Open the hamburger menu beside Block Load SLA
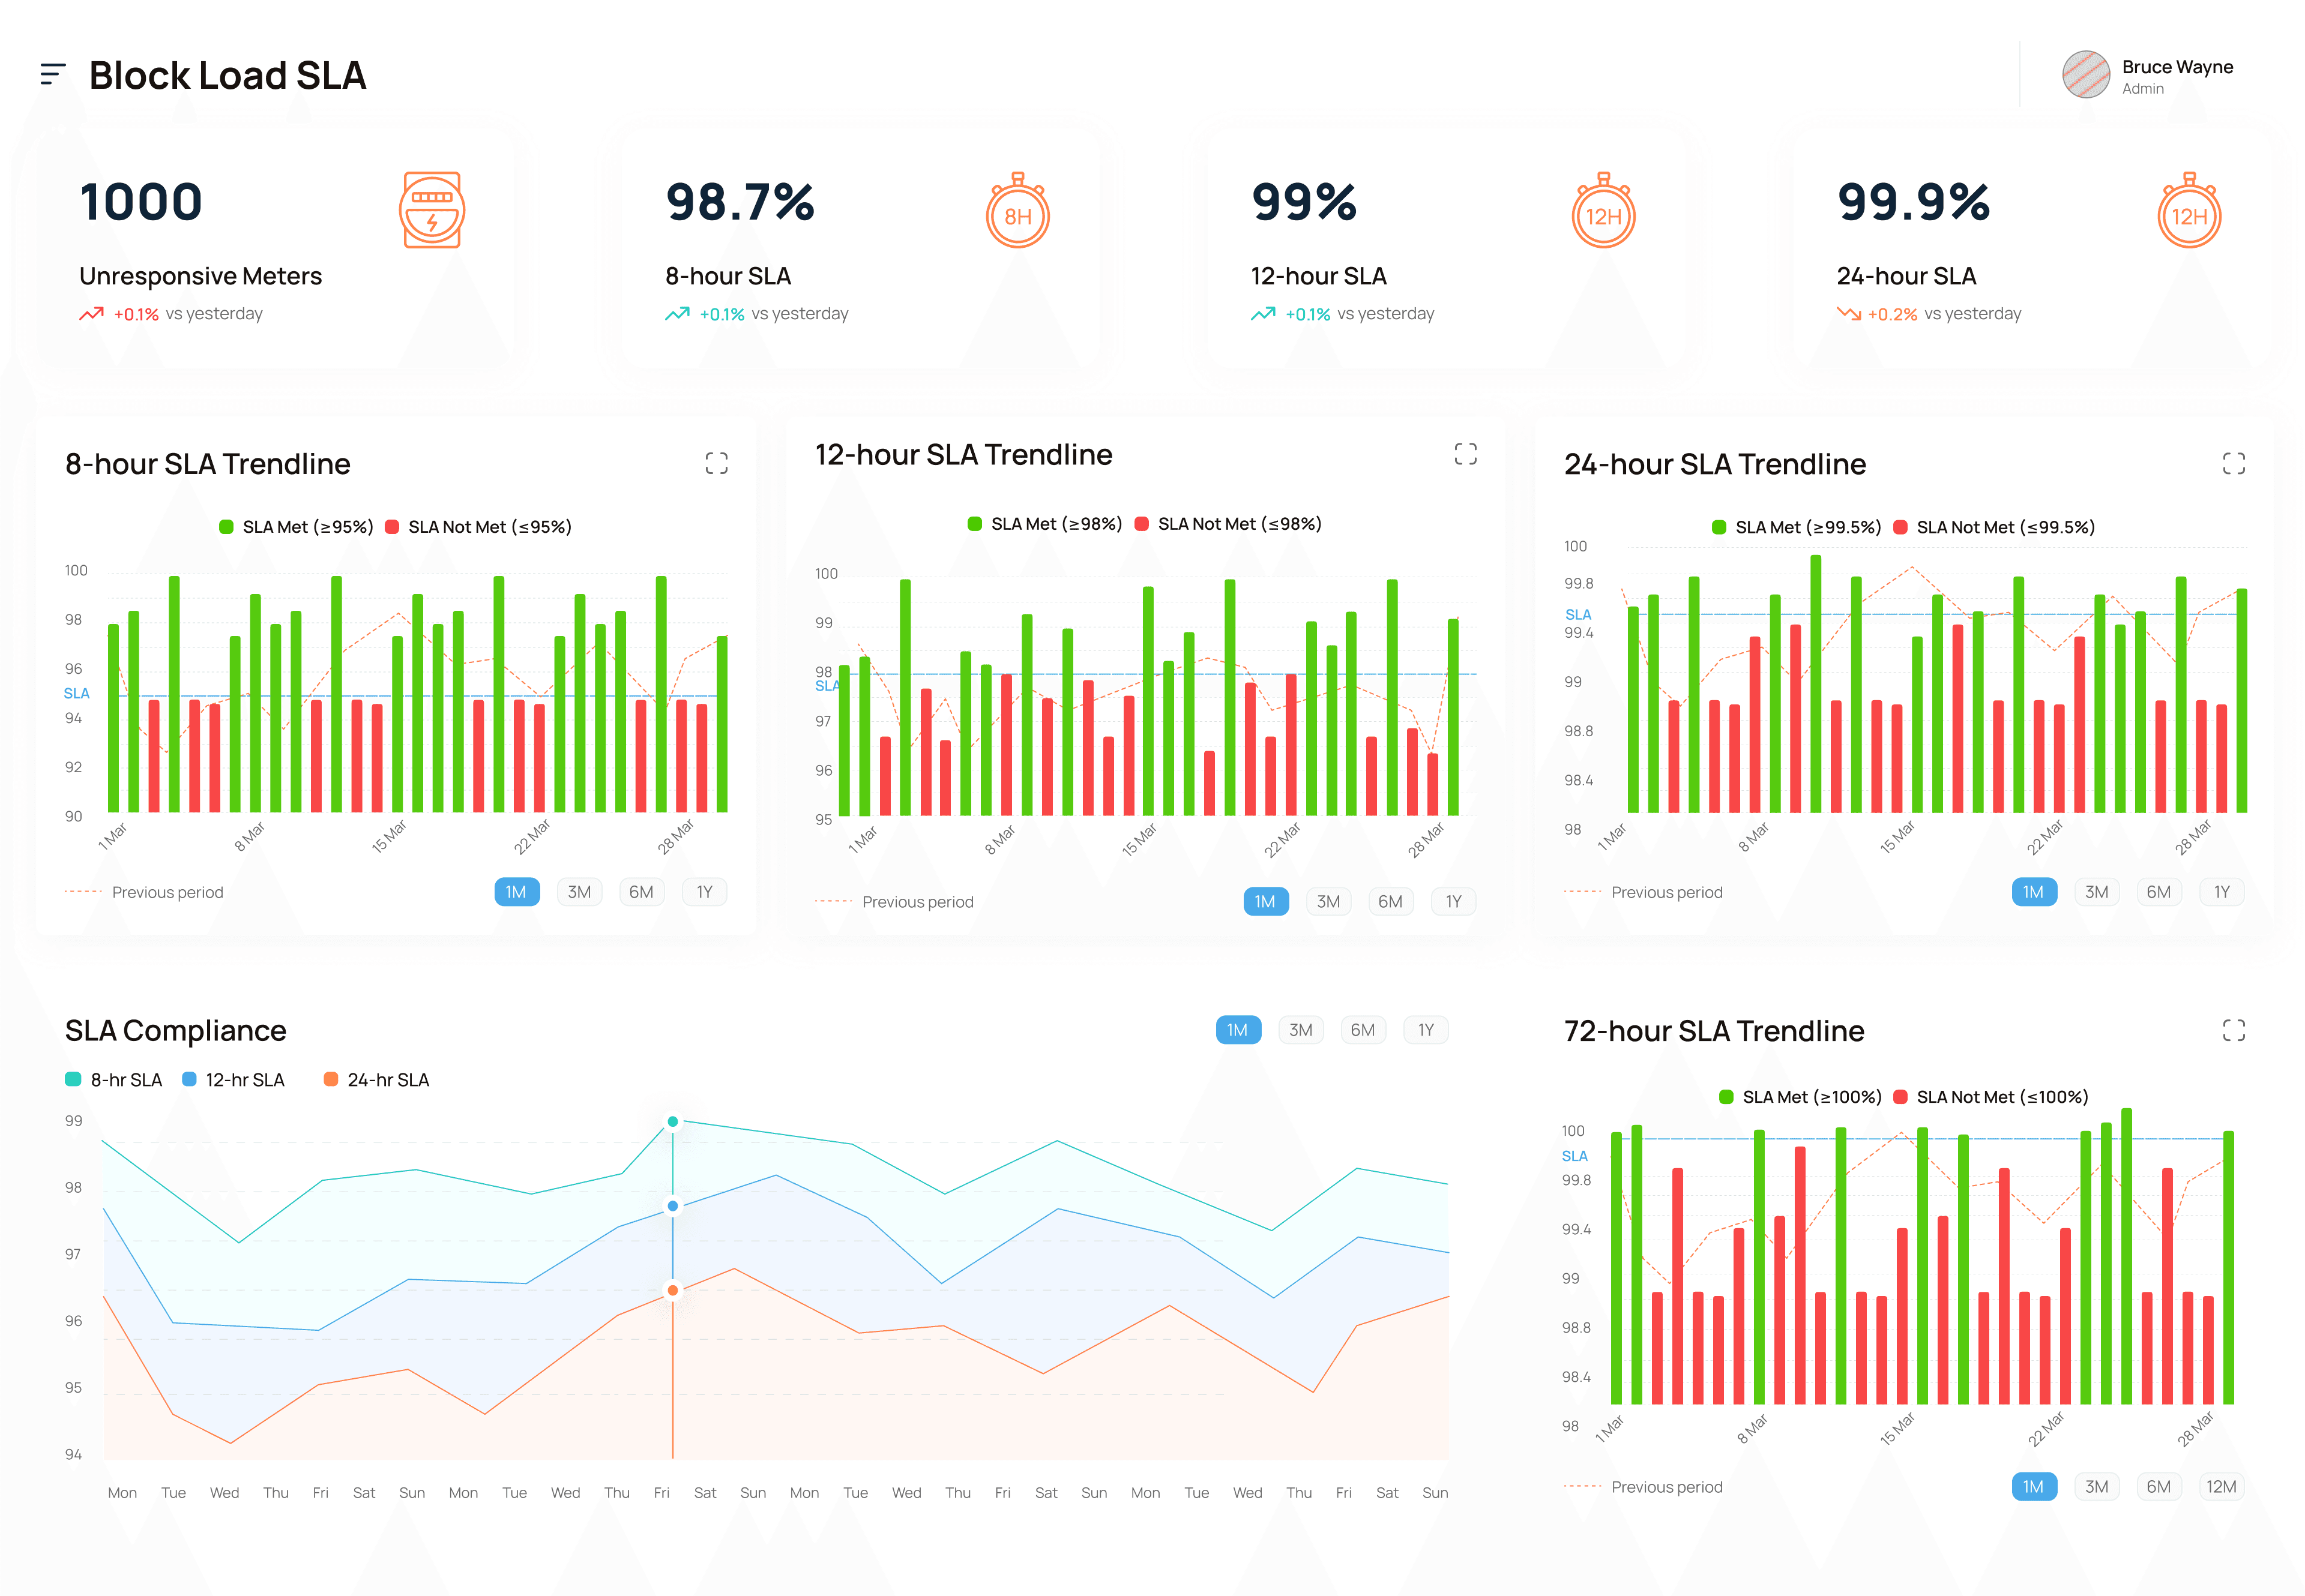This screenshot has width=2305, height=1596. (53, 74)
